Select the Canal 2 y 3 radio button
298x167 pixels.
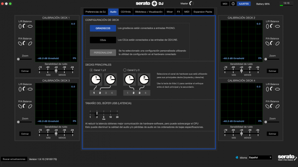(x=125, y=70)
